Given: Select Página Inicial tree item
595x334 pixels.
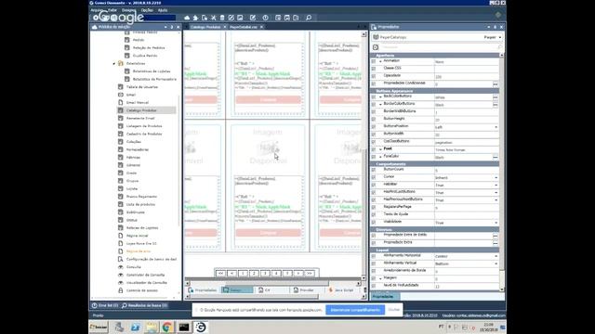Looking at the screenshot, I should coord(137,236).
